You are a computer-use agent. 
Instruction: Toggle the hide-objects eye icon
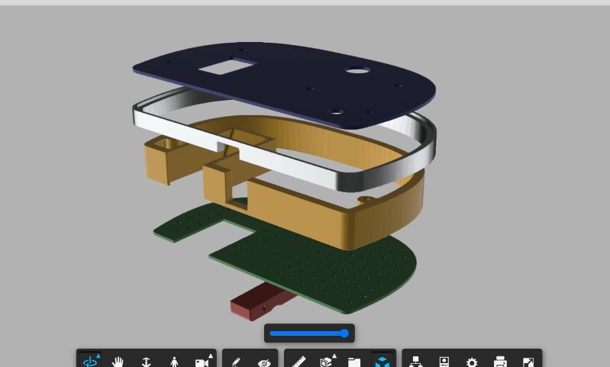(264, 362)
